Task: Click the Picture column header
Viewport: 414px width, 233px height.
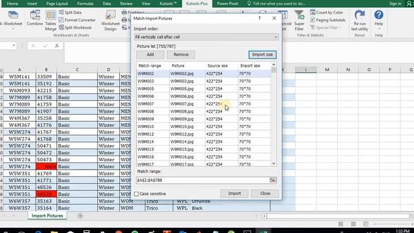Action: tap(178, 66)
